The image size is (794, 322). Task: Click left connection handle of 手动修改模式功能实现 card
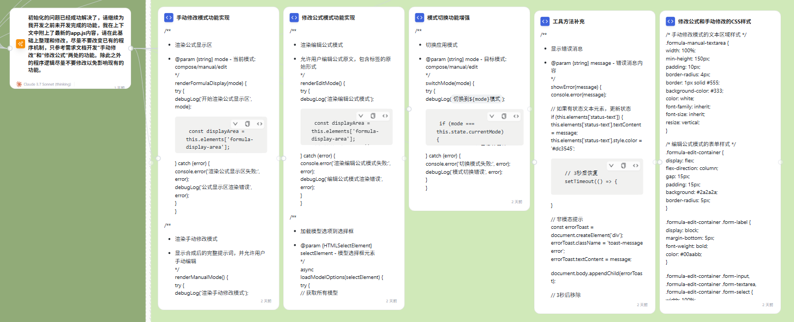pos(158,159)
